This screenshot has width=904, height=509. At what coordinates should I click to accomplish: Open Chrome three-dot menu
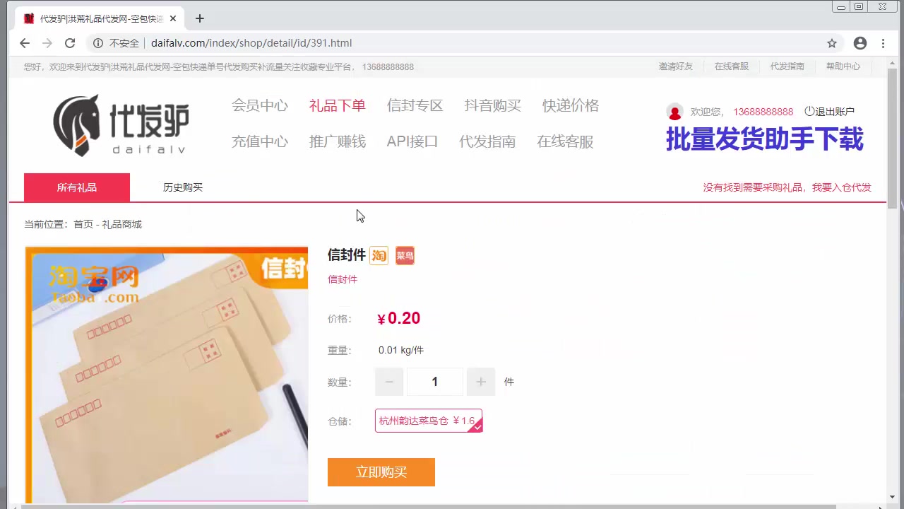coord(883,43)
